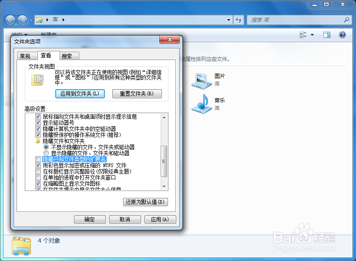Viewport: 356px width, 261px height.
Task: Click the 隐藏文件和文件夹 folder icon
Action: pyautogui.click(x=38, y=141)
